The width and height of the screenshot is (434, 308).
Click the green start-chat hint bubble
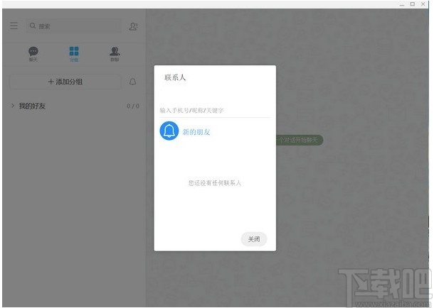click(x=300, y=141)
